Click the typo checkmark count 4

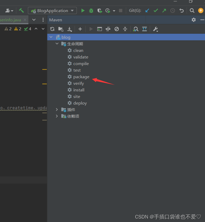pos(28,29)
